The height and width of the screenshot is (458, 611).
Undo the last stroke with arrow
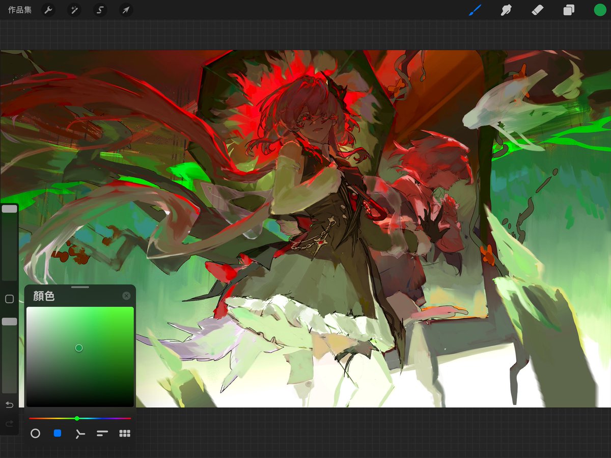[9, 405]
